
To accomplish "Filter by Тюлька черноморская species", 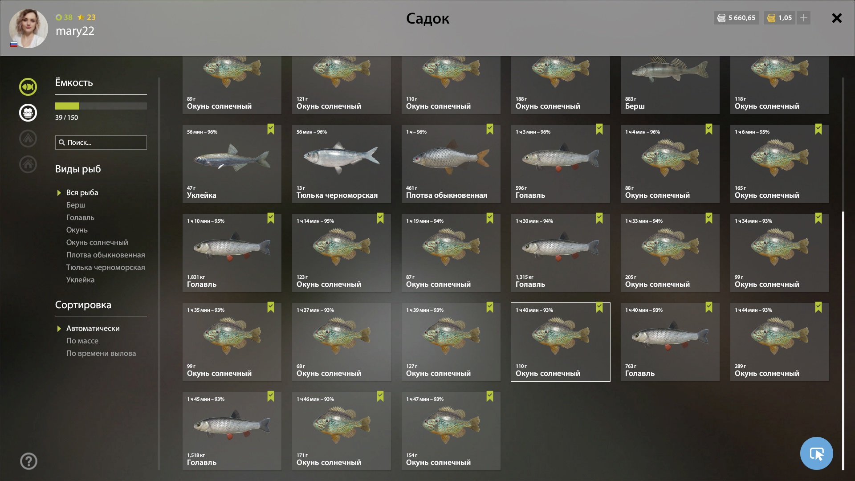I will click(x=106, y=267).
